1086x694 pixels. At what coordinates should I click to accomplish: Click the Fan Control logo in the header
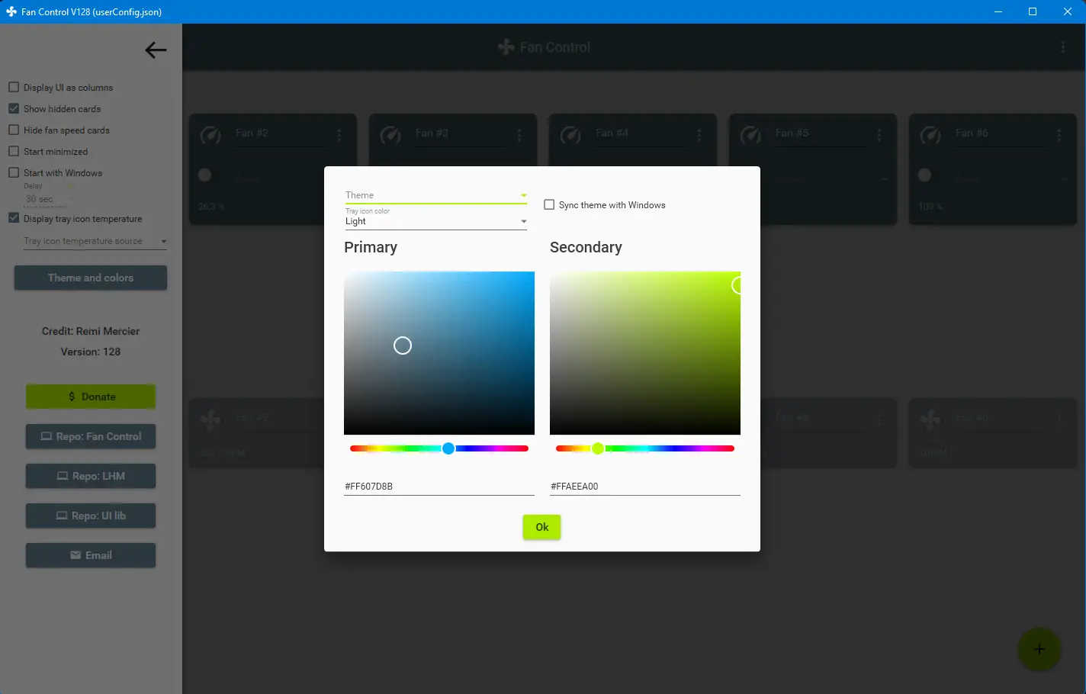pos(506,47)
